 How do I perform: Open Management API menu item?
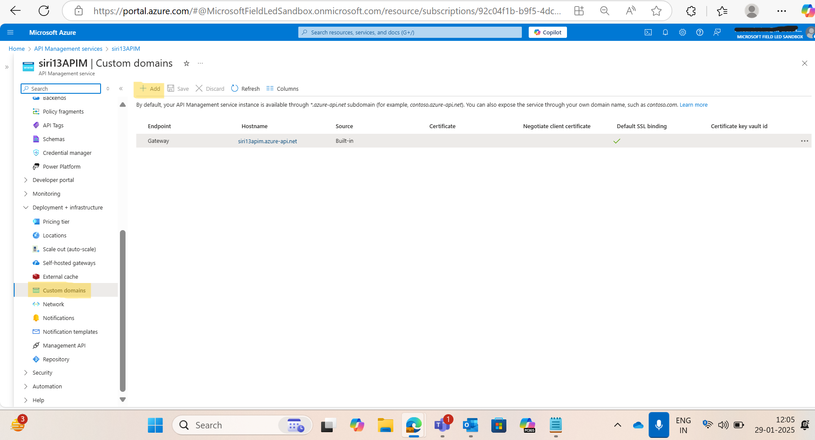(64, 345)
